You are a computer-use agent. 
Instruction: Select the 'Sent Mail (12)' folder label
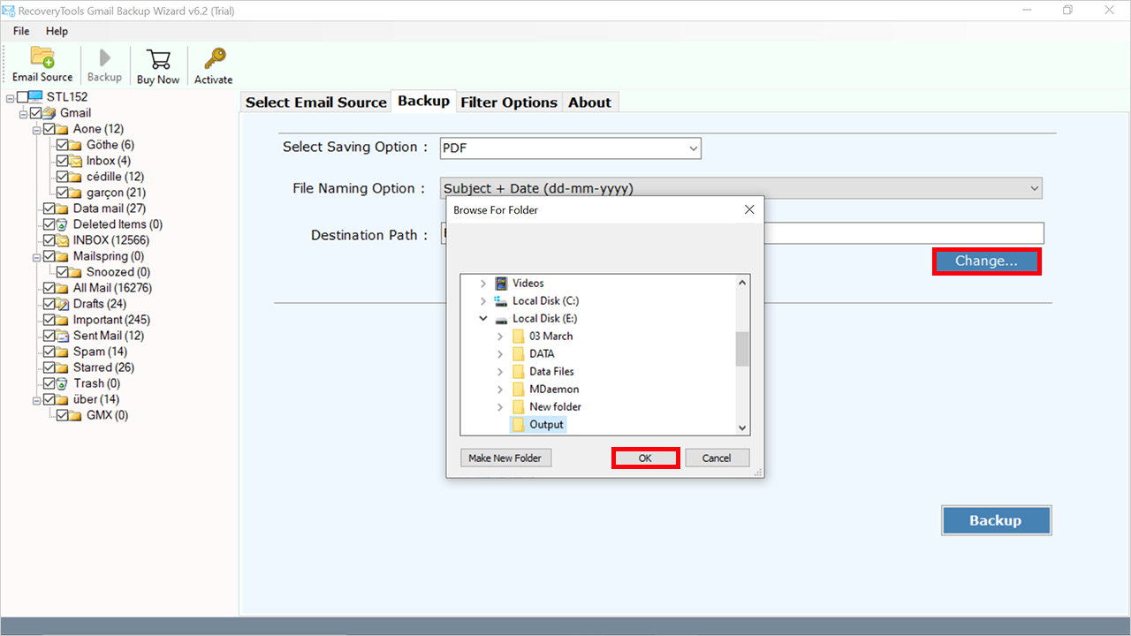109,336
